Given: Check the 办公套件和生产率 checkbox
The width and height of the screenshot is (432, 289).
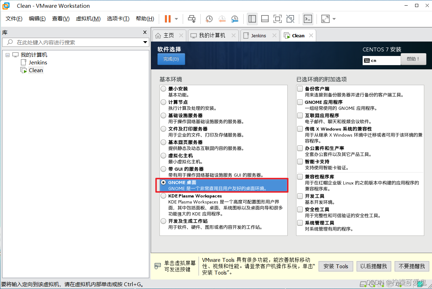Looking at the screenshot, I should [300, 148].
